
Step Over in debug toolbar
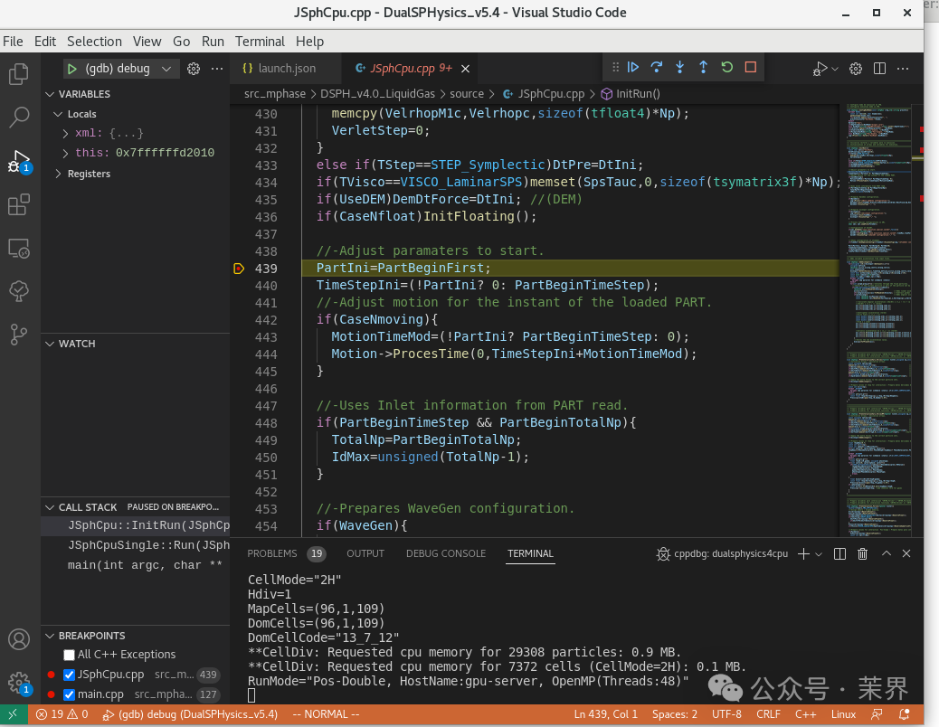pos(657,67)
